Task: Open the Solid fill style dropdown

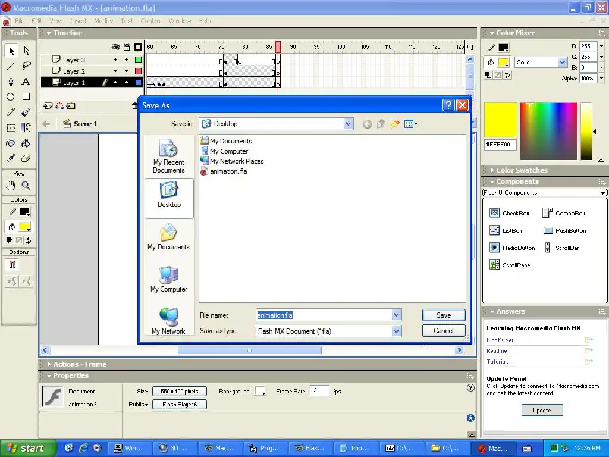Action: (x=562, y=62)
